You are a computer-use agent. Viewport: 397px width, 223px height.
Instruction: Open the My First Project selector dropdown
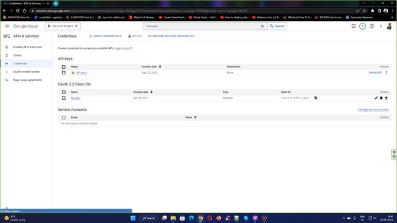pyautogui.click(x=63, y=26)
